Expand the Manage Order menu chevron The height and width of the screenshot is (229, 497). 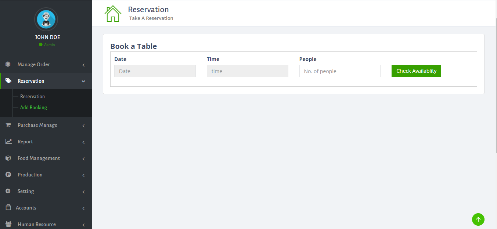coord(83,65)
